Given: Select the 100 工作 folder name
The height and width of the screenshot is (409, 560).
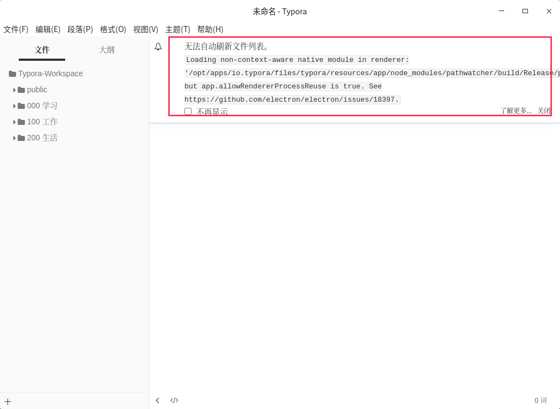Looking at the screenshot, I should [42, 122].
